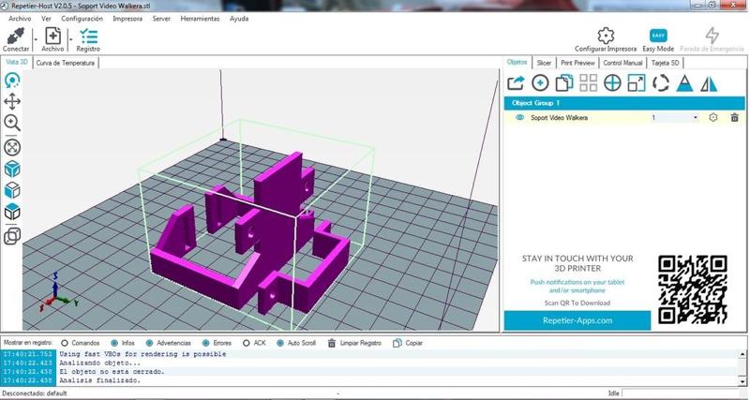Expand the Conectar dropdown arrow
750x400 pixels.
[x=35, y=39]
